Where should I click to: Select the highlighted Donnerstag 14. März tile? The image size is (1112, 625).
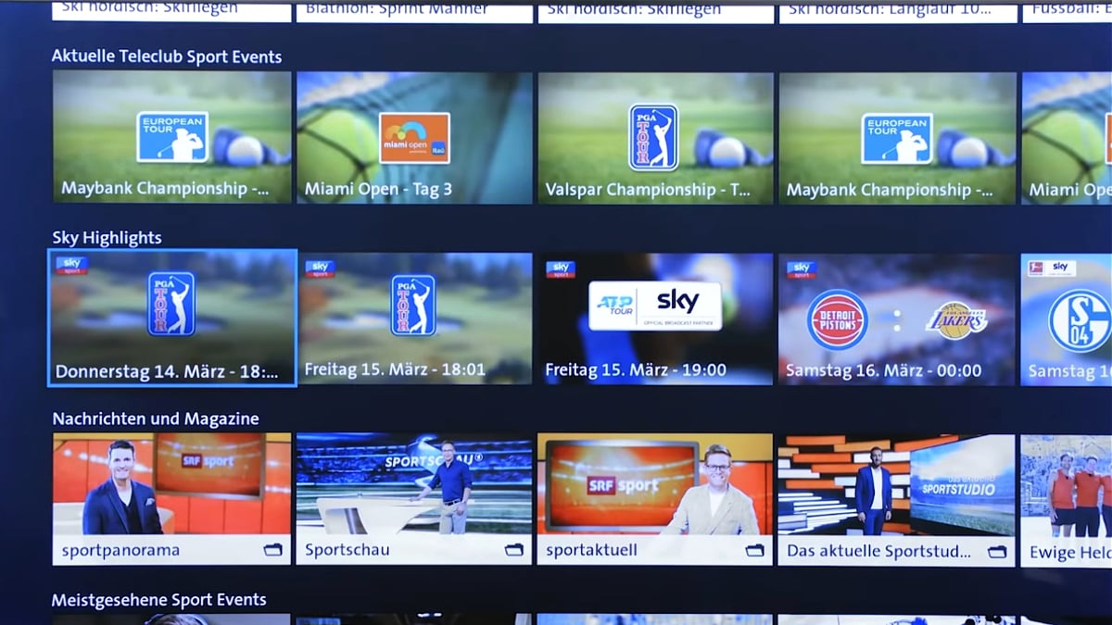tap(172, 318)
